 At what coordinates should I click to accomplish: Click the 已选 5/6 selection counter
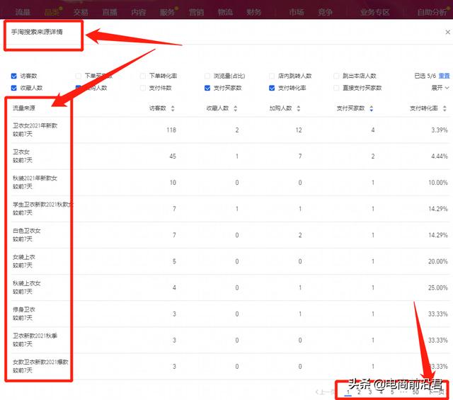425,76
